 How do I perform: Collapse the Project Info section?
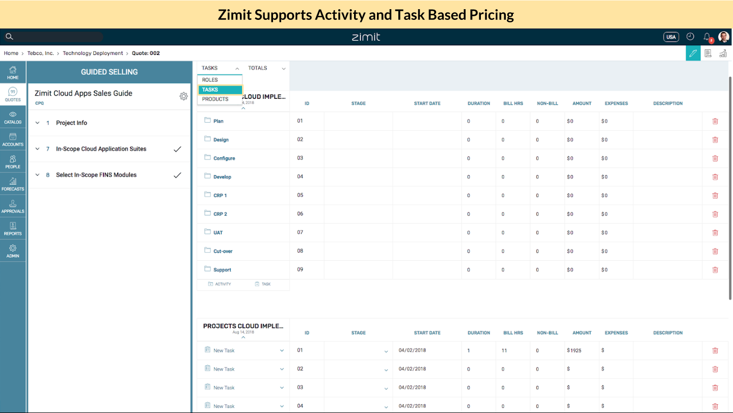pos(37,123)
